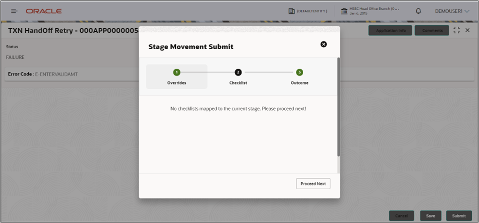Click the HSBC Head Office Branch label
The image size is (479, 223).
[374, 9]
